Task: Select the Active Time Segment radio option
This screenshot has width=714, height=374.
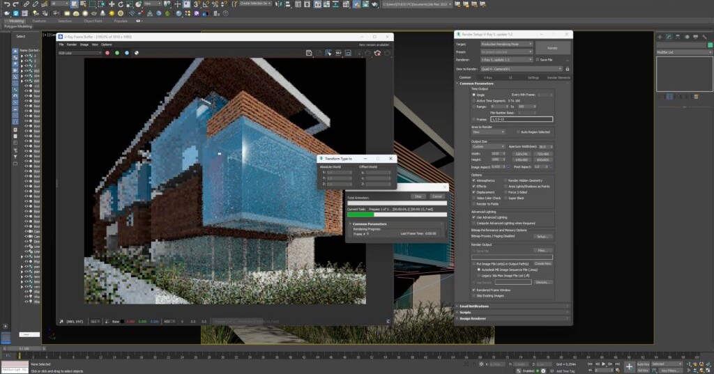Action: point(474,100)
